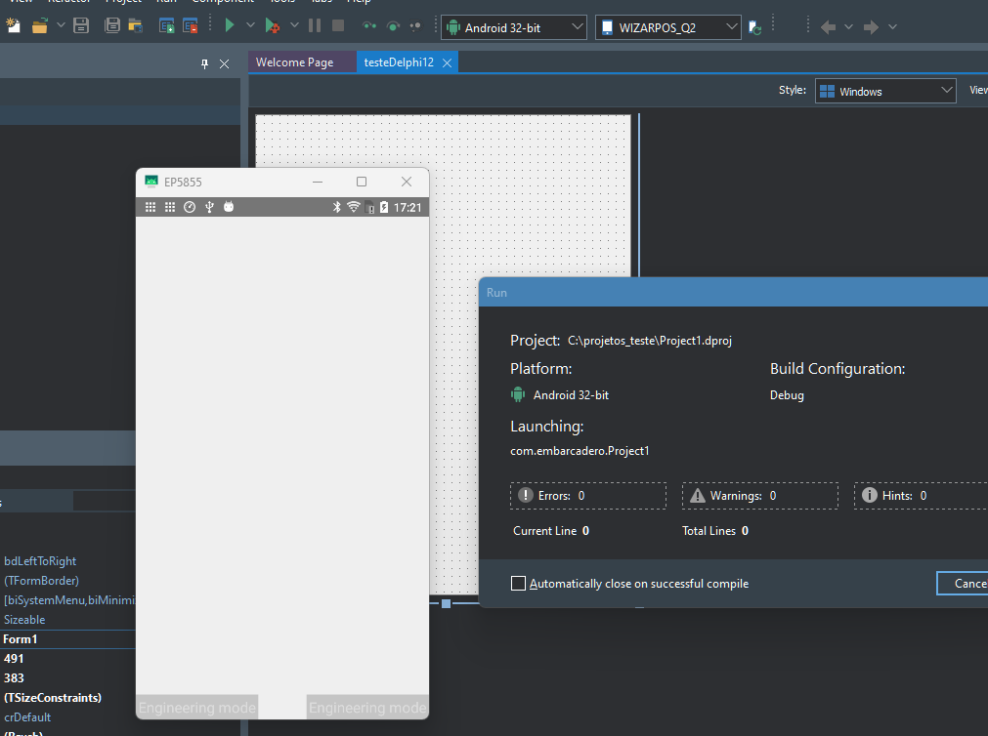
Task: Select the [biSystemMenu,biMinimi... property value
Action: point(69,600)
